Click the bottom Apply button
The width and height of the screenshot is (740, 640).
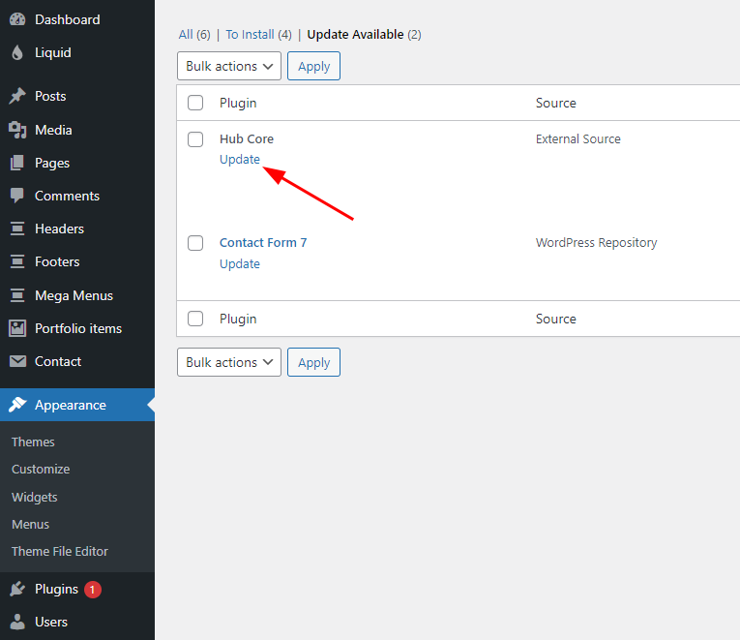tap(313, 362)
